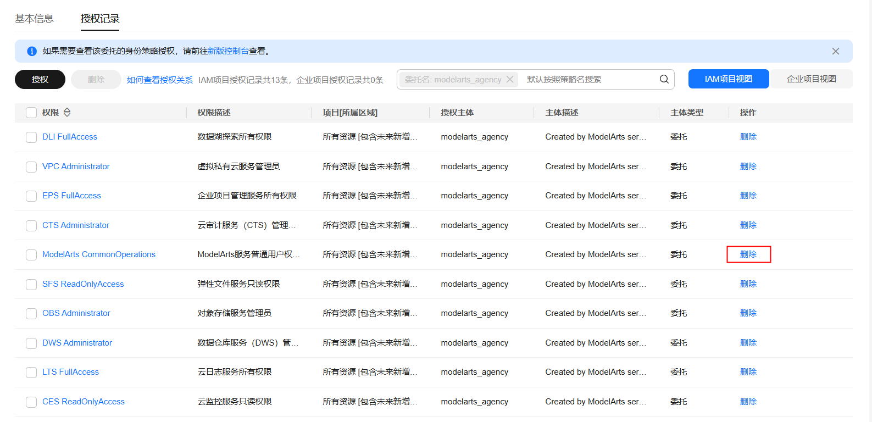Click the blue info icon in the banner
This screenshot has height=422, width=872.
(x=32, y=51)
